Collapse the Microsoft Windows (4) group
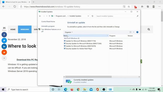The image size is (163, 92). tap(72, 38)
